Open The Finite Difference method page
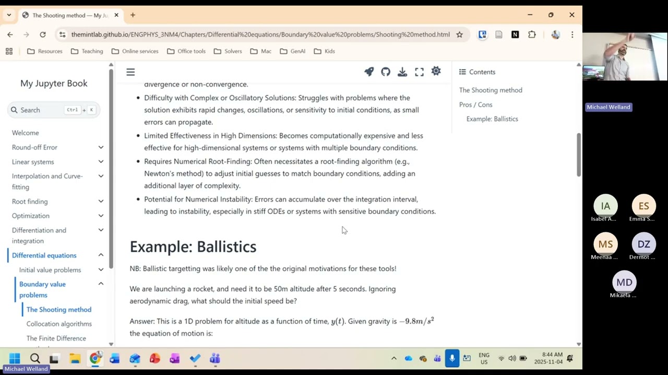This screenshot has height=375, width=668. coord(56,339)
